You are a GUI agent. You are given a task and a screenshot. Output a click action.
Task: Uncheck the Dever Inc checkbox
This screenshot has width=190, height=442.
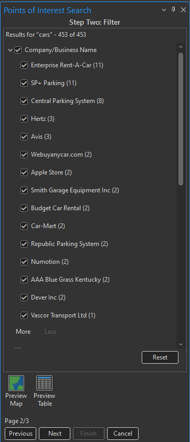(x=24, y=297)
